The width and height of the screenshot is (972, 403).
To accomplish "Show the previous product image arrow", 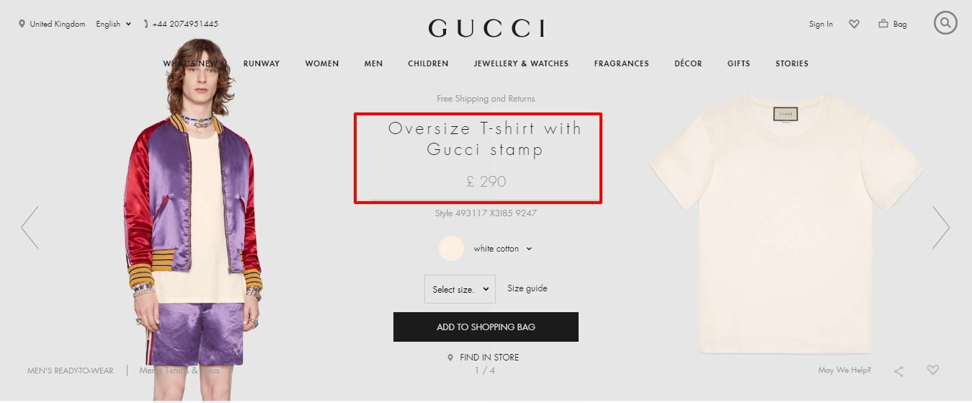I will [30, 228].
